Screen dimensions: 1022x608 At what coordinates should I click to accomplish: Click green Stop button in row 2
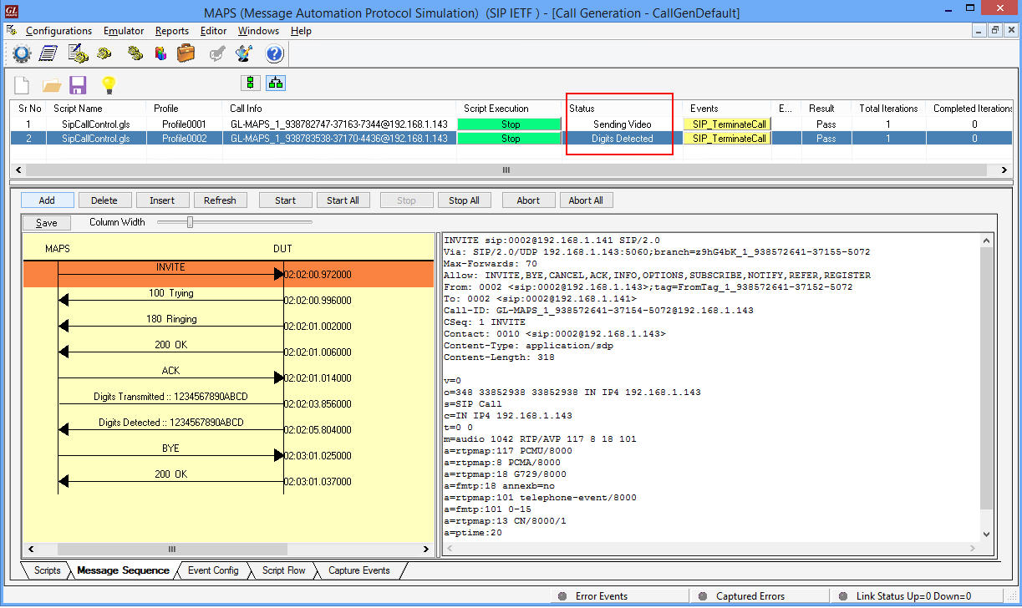coord(510,139)
